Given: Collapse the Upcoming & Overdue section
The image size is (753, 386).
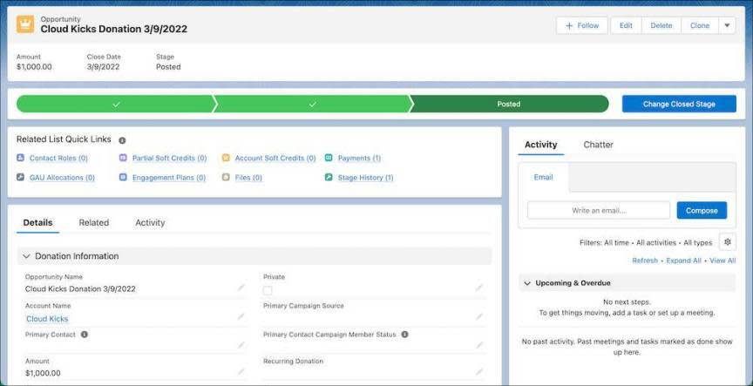Looking at the screenshot, I should pyautogui.click(x=526, y=283).
